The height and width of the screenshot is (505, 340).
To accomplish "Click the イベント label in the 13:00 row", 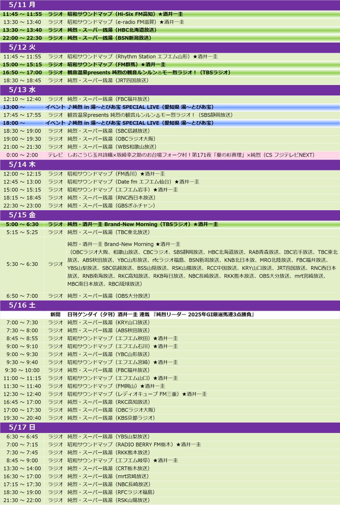I will tap(55, 107).
